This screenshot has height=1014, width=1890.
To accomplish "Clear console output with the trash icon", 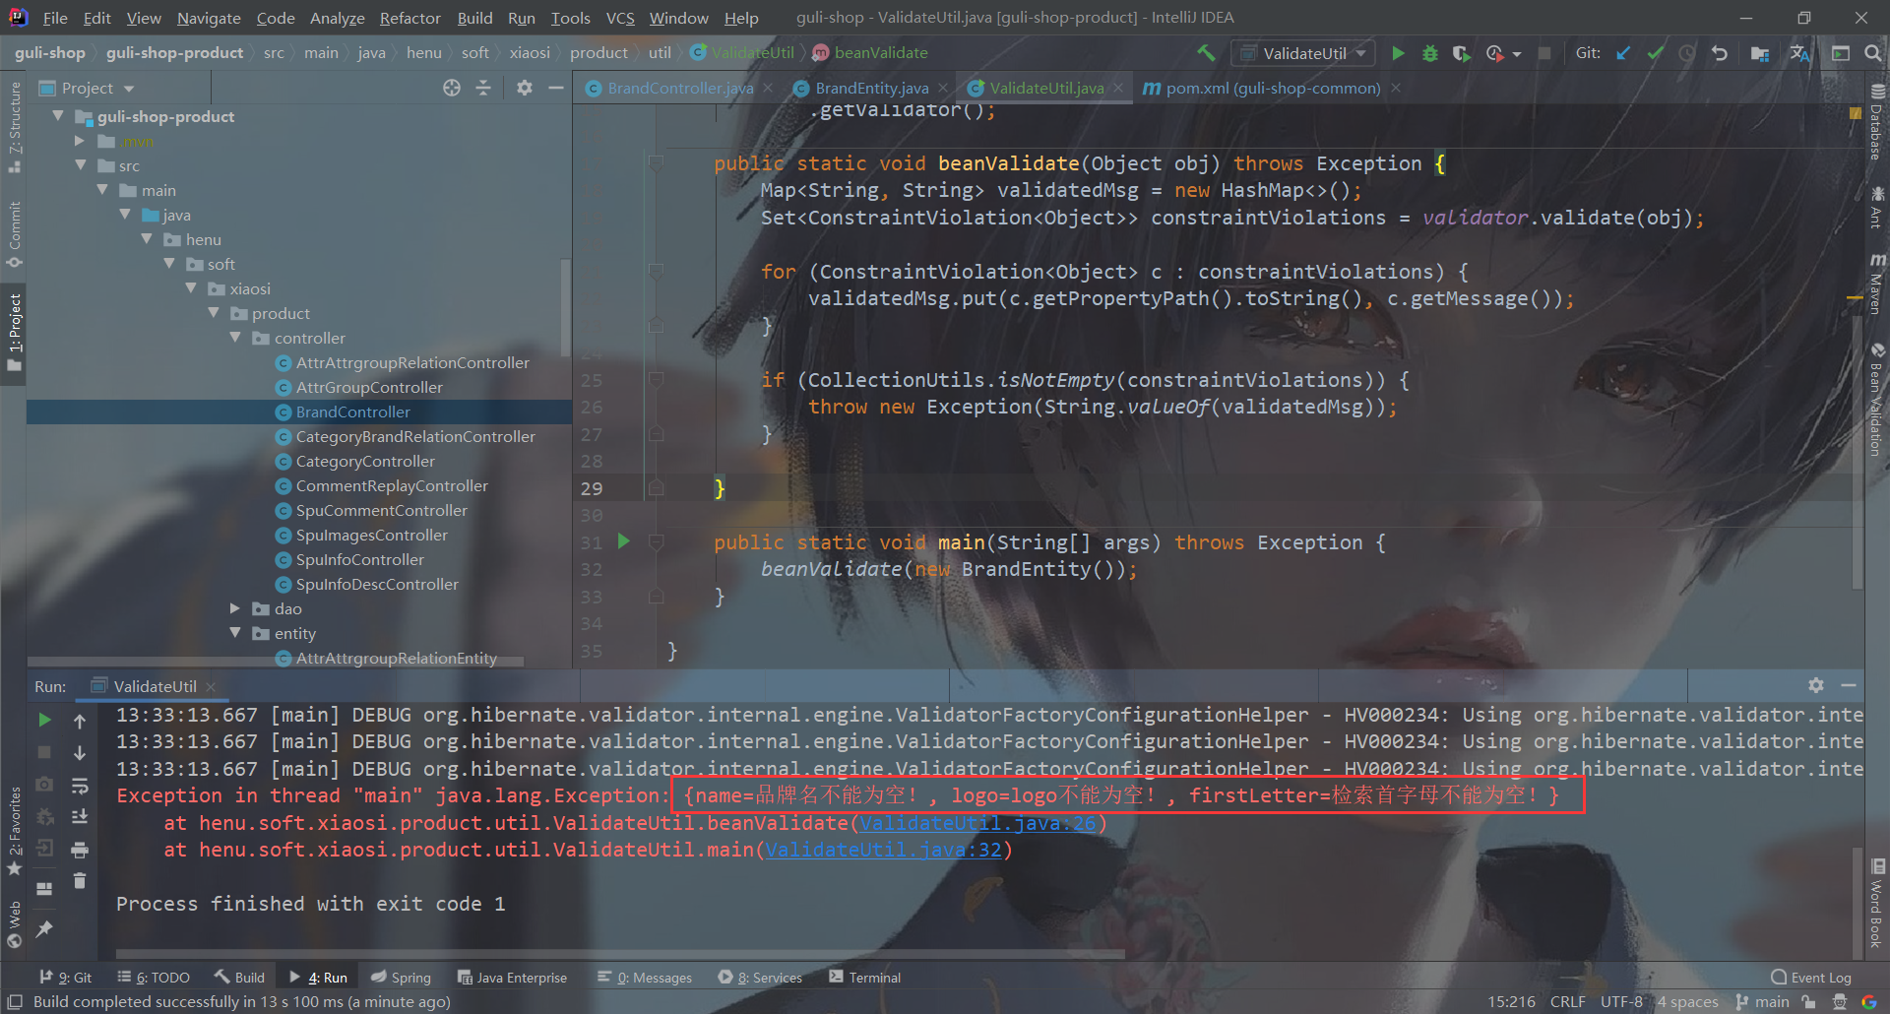I will tap(80, 882).
